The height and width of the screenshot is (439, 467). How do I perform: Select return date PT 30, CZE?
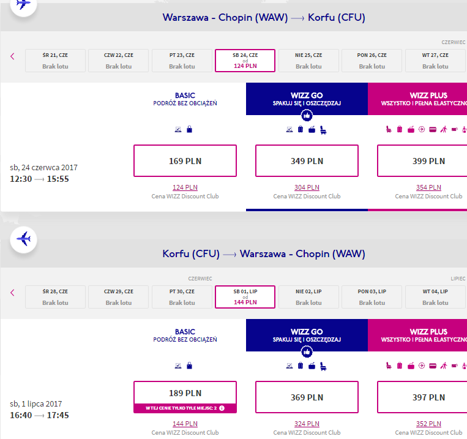pos(182,297)
